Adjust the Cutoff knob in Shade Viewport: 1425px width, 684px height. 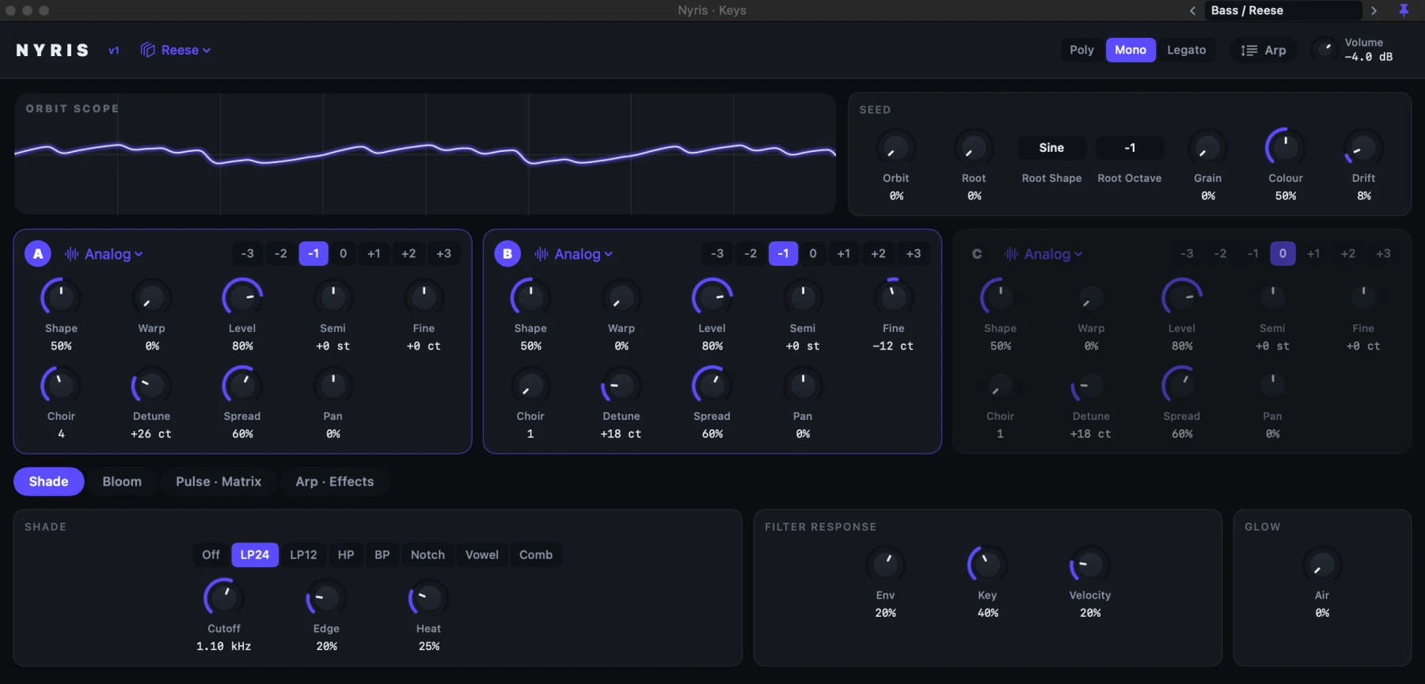point(223,598)
